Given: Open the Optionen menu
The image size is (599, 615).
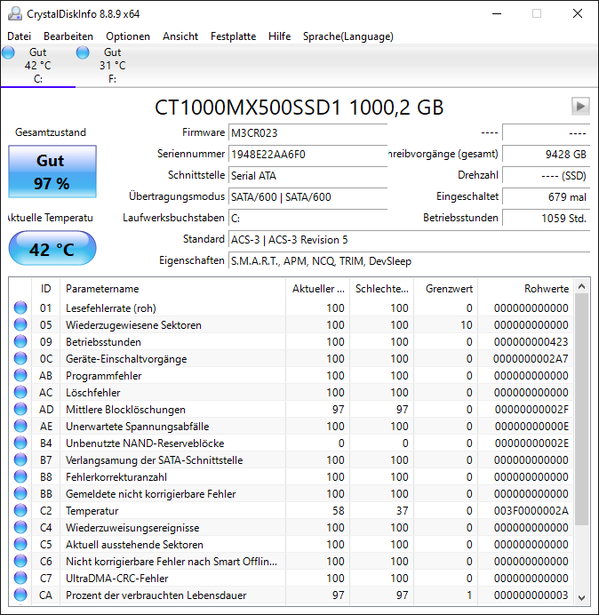Looking at the screenshot, I should 128,36.
